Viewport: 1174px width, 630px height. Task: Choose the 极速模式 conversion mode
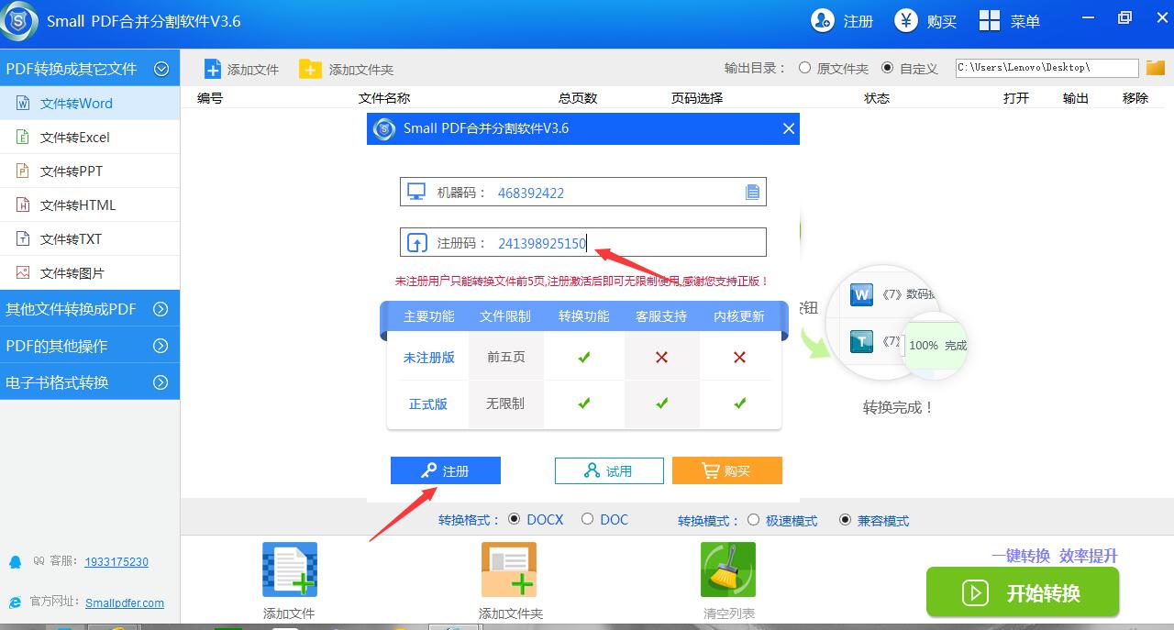click(x=754, y=520)
